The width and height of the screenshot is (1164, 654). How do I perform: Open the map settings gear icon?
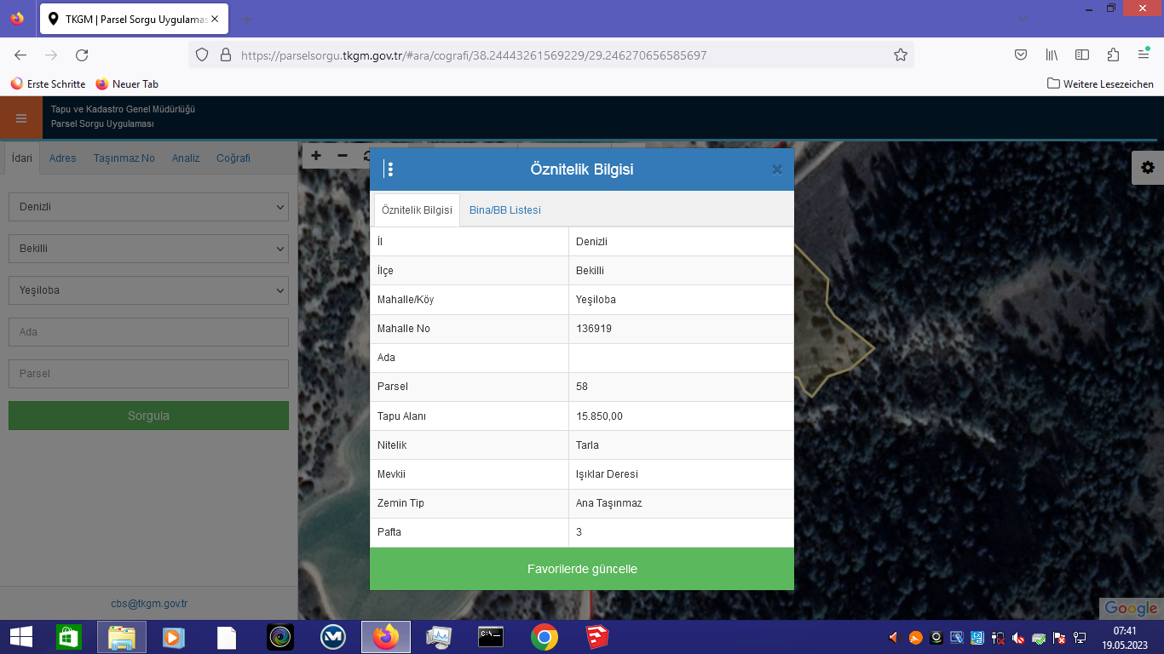1147,168
